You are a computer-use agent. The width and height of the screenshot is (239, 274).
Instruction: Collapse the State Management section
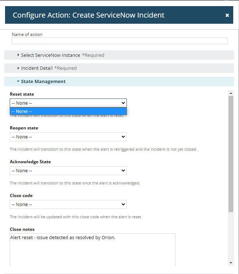point(119,81)
